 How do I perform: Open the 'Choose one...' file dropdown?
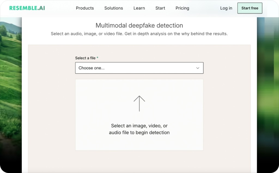[x=139, y=68]
